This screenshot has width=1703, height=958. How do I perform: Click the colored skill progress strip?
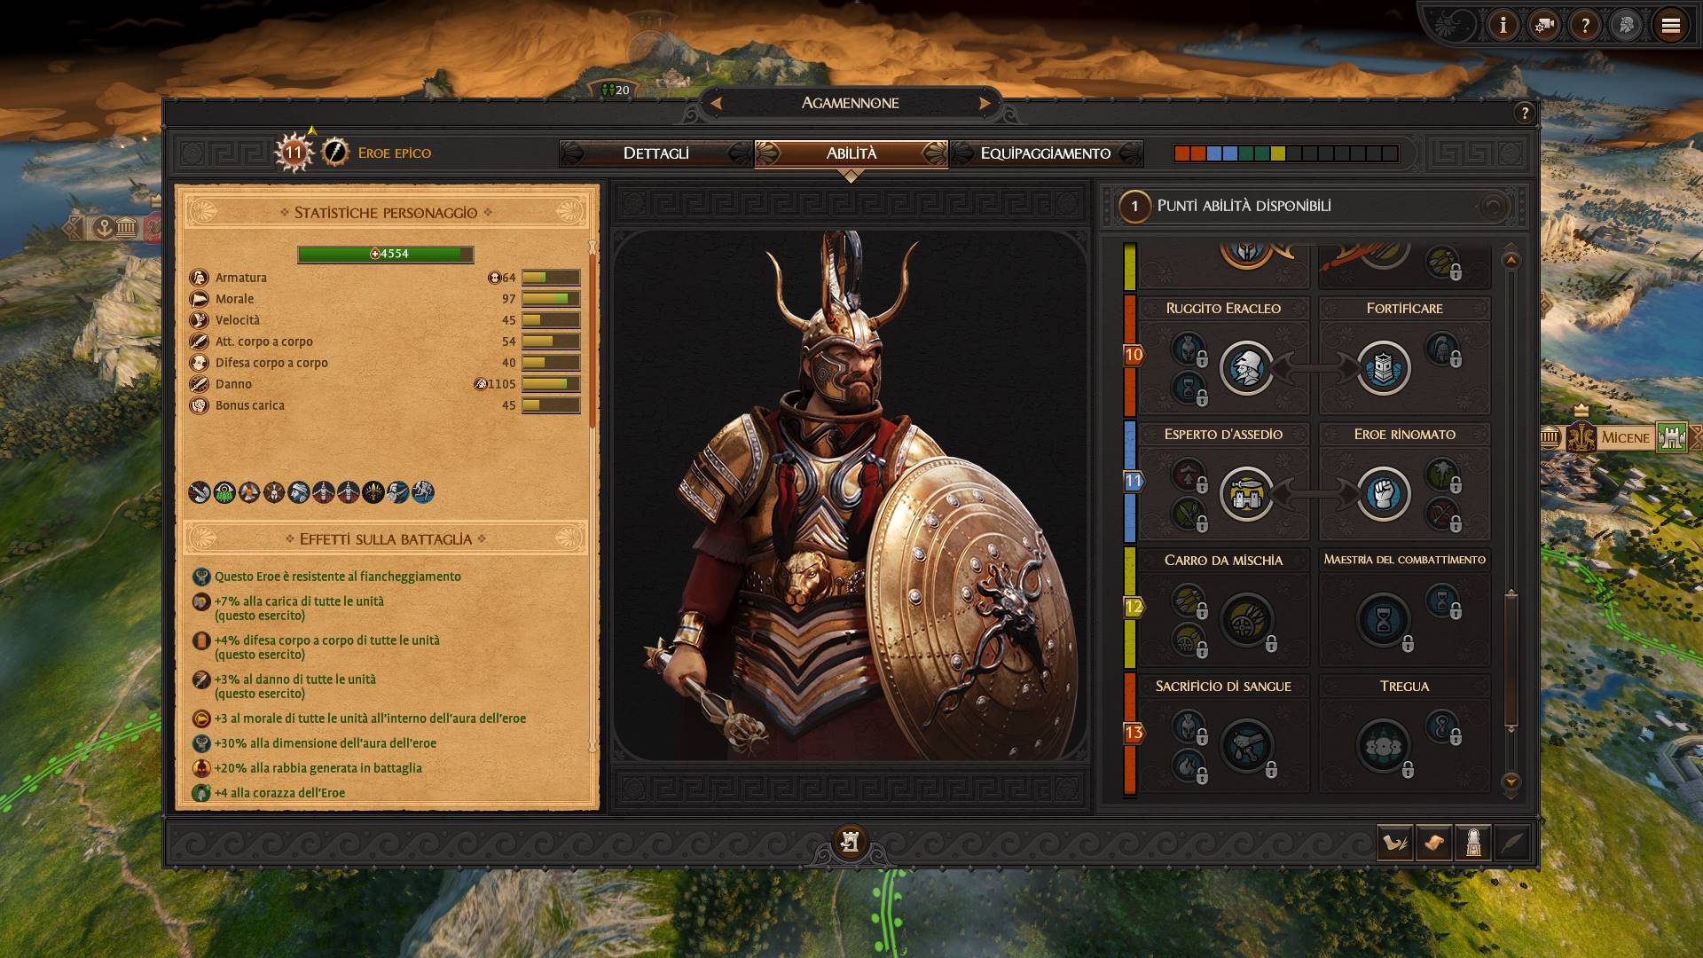pyautogui.click(x=1285, y=153)
